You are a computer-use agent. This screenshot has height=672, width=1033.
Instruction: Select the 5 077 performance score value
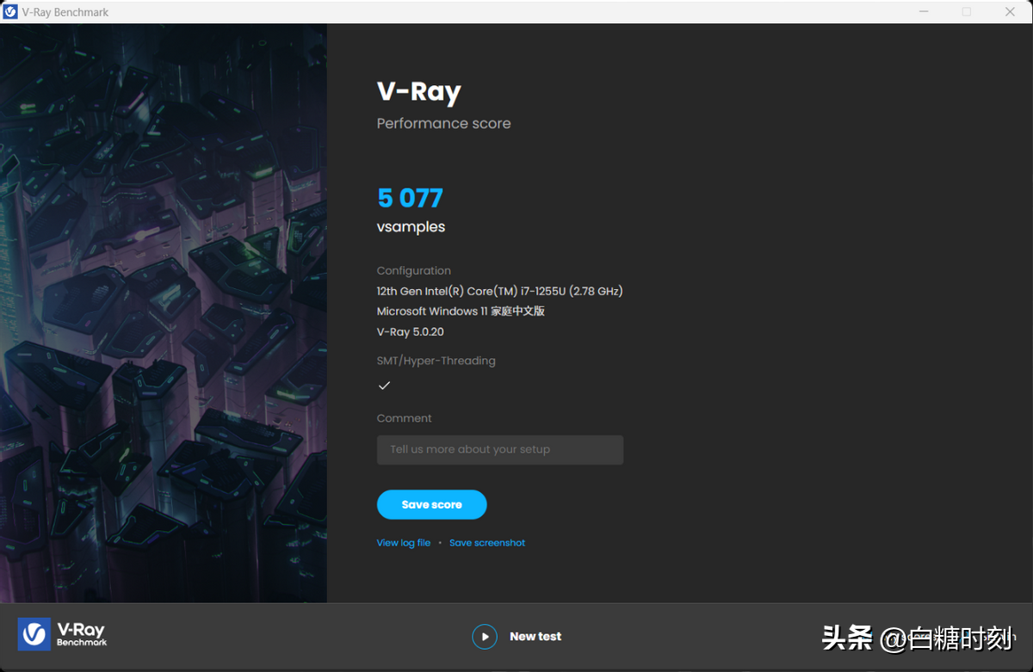coord(411,199)
